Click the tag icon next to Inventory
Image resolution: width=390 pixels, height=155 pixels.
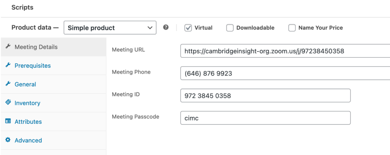pos(8,103)
